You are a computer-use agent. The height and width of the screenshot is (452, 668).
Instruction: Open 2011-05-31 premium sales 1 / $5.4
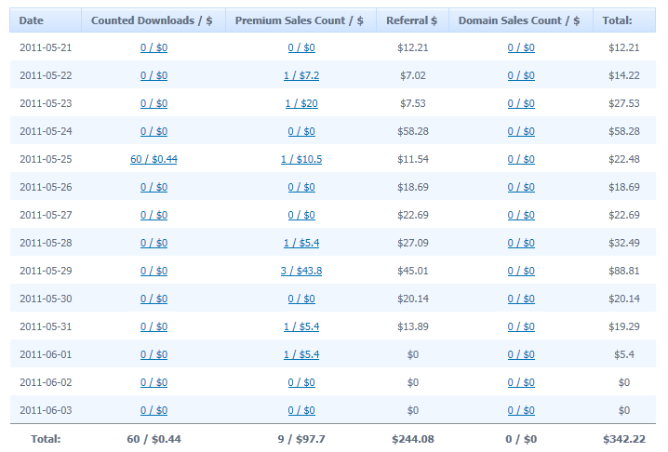(x=301, y=326)
